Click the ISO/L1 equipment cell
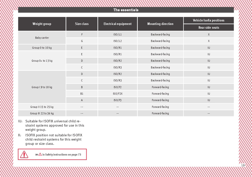Screen dimensions: 252x177 tap(117, 34)
